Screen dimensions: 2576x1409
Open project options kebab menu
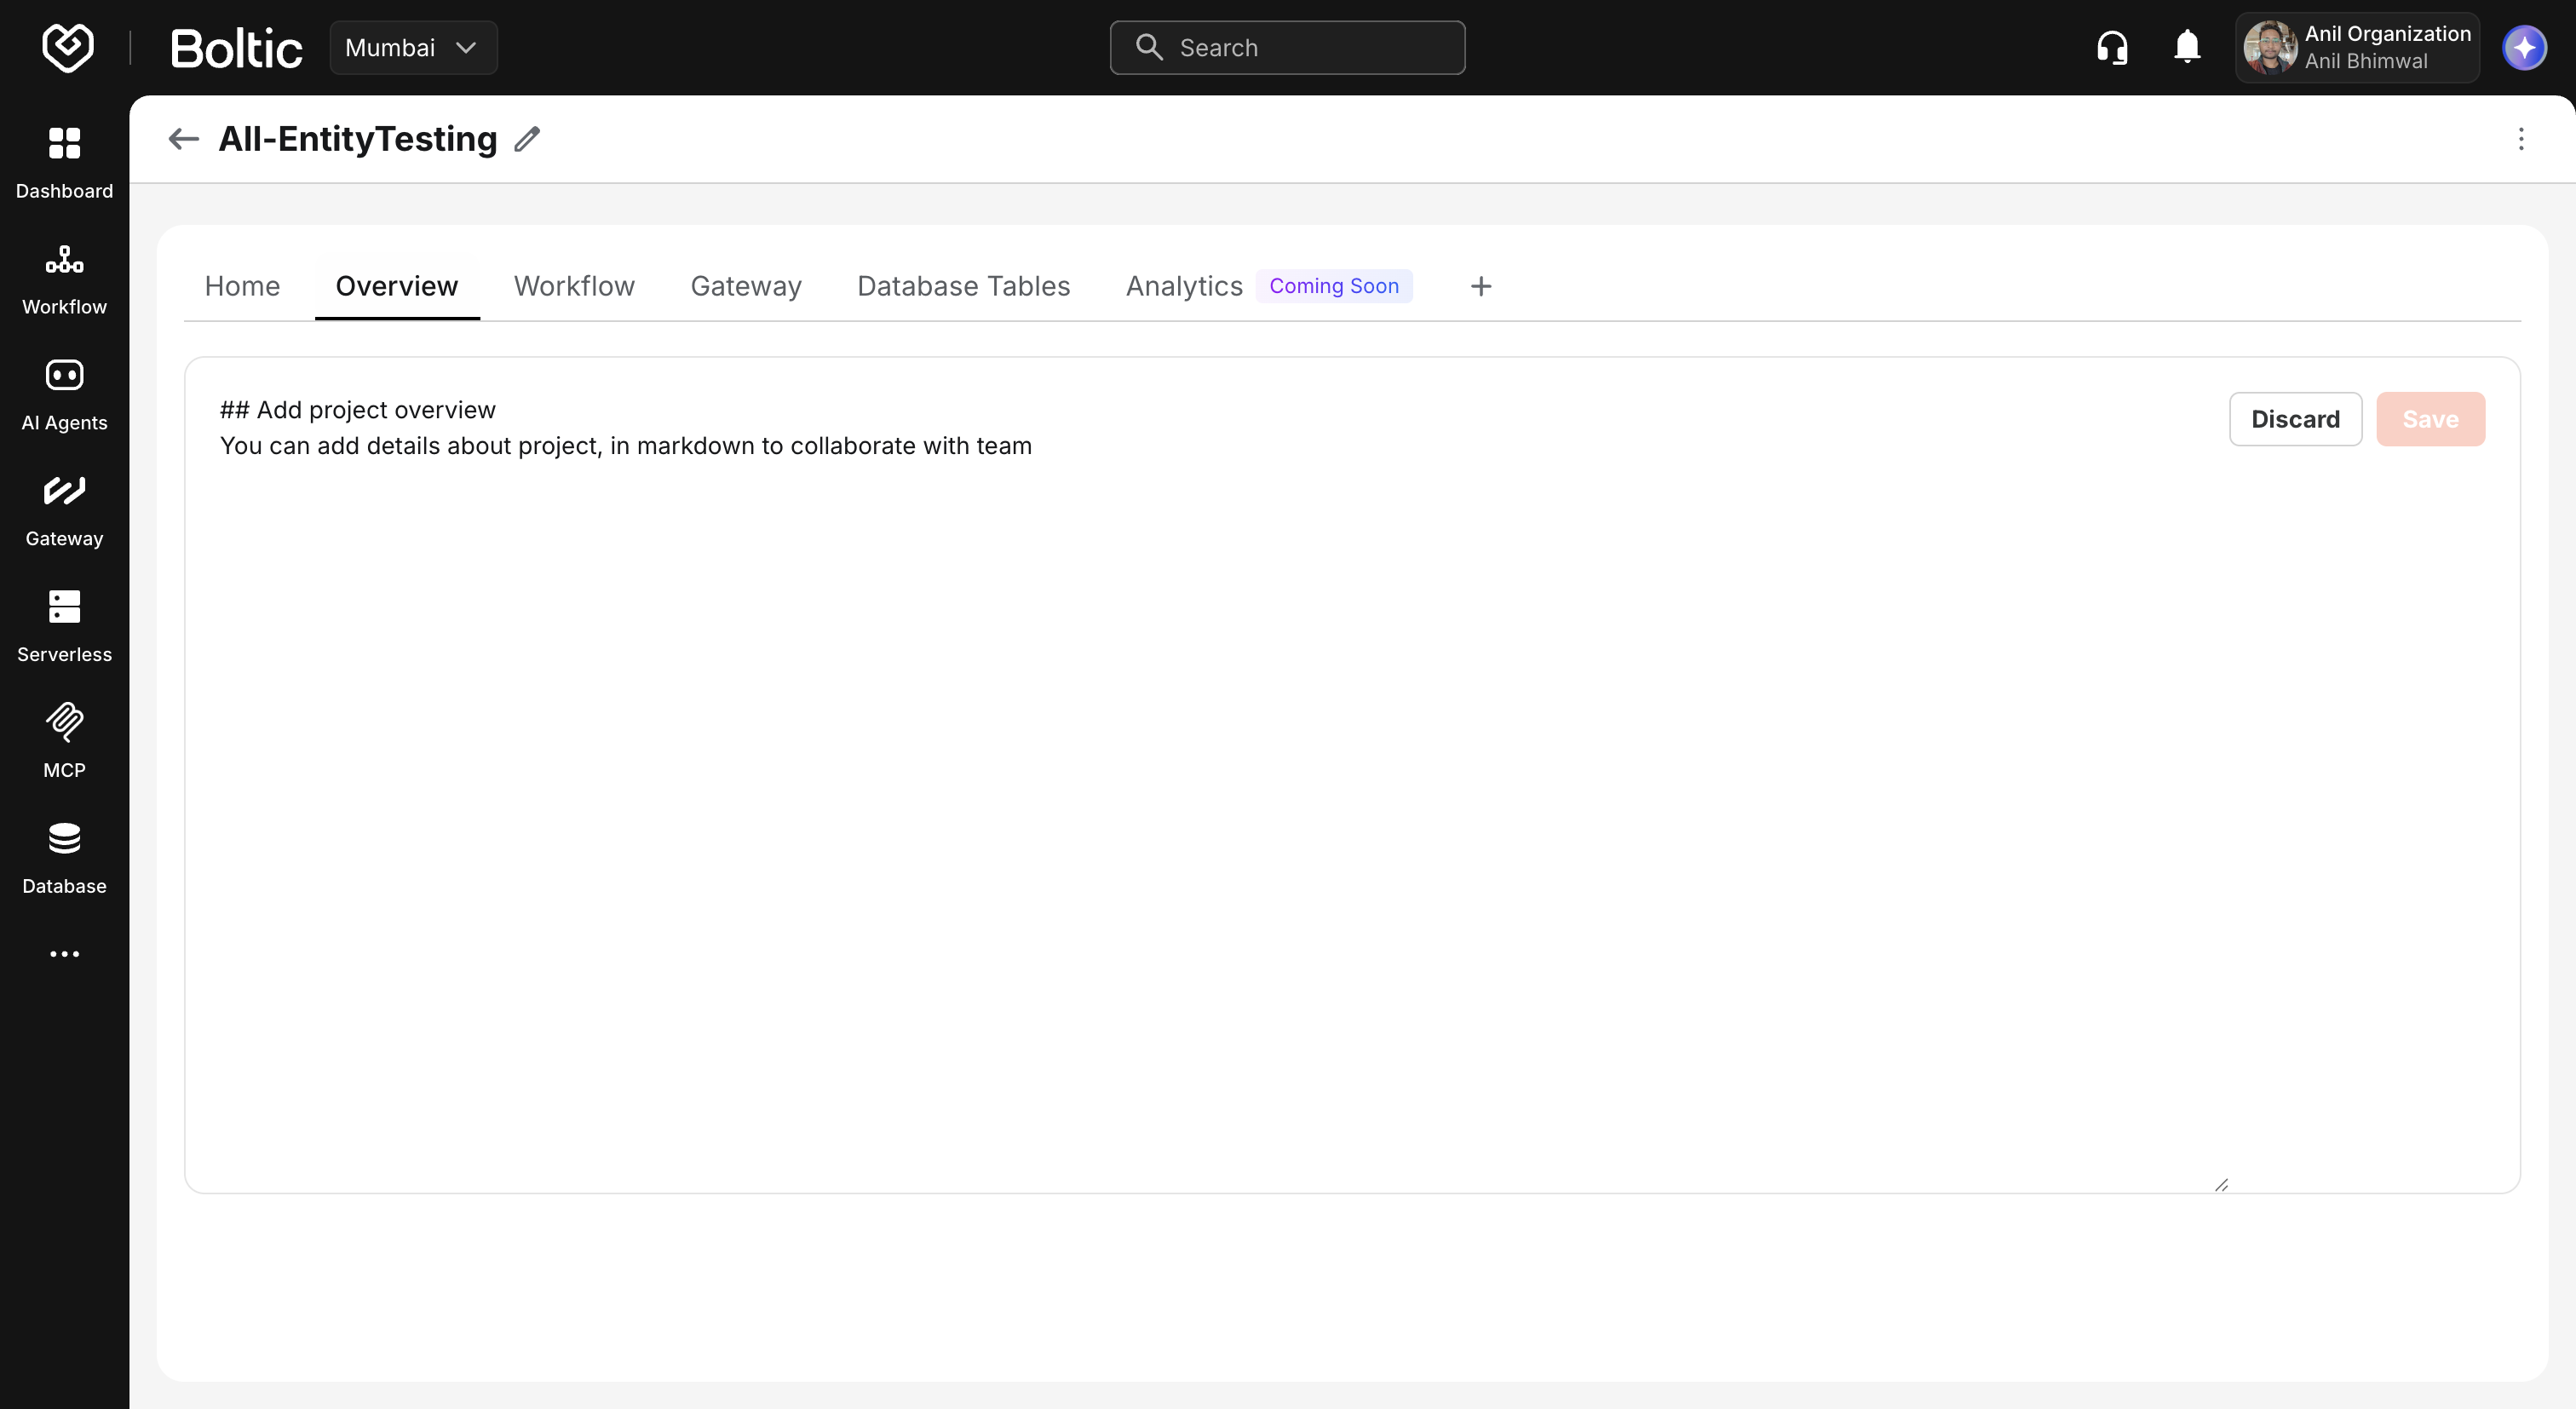point(2521,139)
